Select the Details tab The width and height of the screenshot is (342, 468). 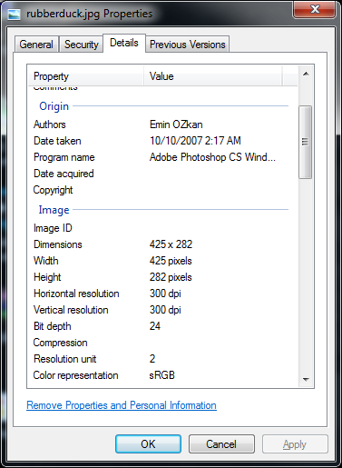124,43
